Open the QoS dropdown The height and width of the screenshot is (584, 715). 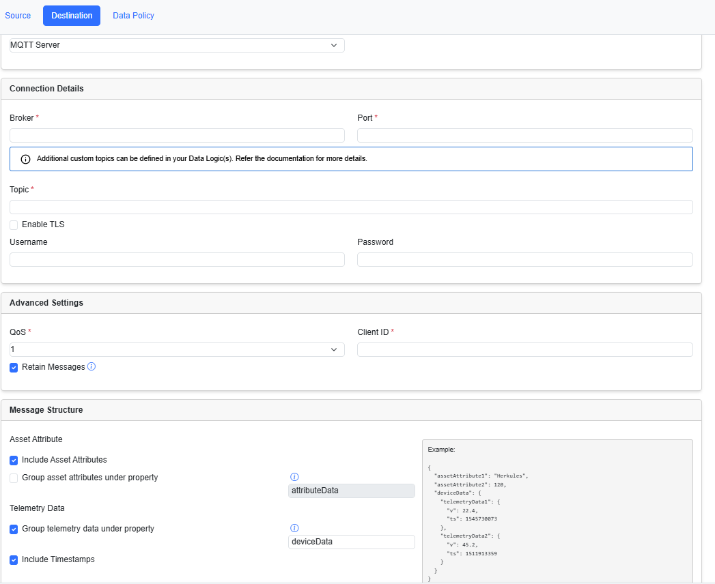[x=177, y=349]
